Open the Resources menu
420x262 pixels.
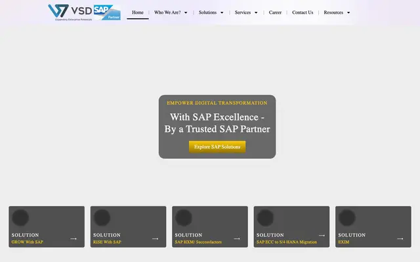tap(333, 12)
